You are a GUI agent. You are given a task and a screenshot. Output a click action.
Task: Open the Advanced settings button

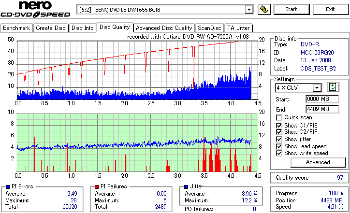point(318,162)
